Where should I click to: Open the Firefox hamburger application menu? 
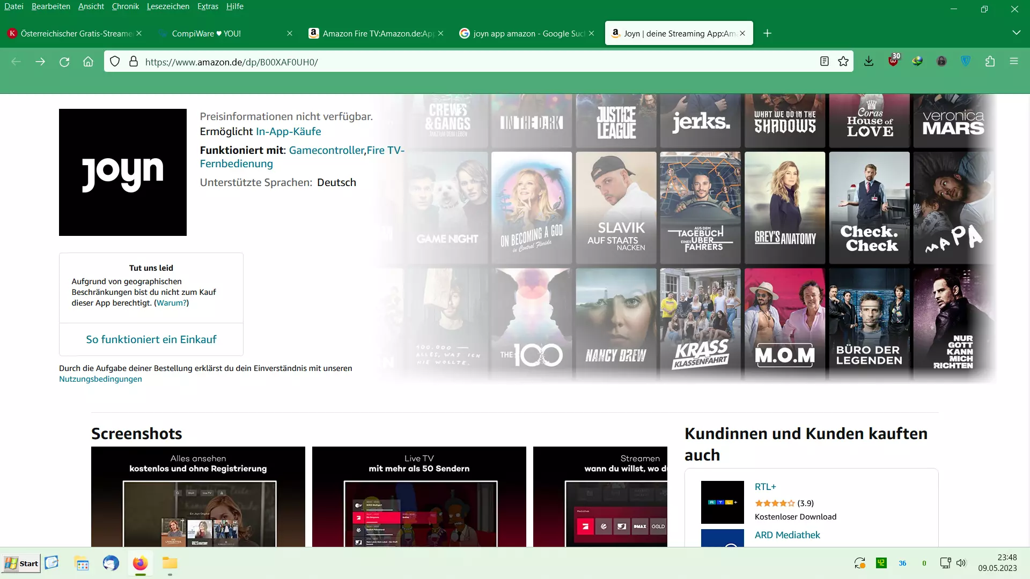[1014, 62]
